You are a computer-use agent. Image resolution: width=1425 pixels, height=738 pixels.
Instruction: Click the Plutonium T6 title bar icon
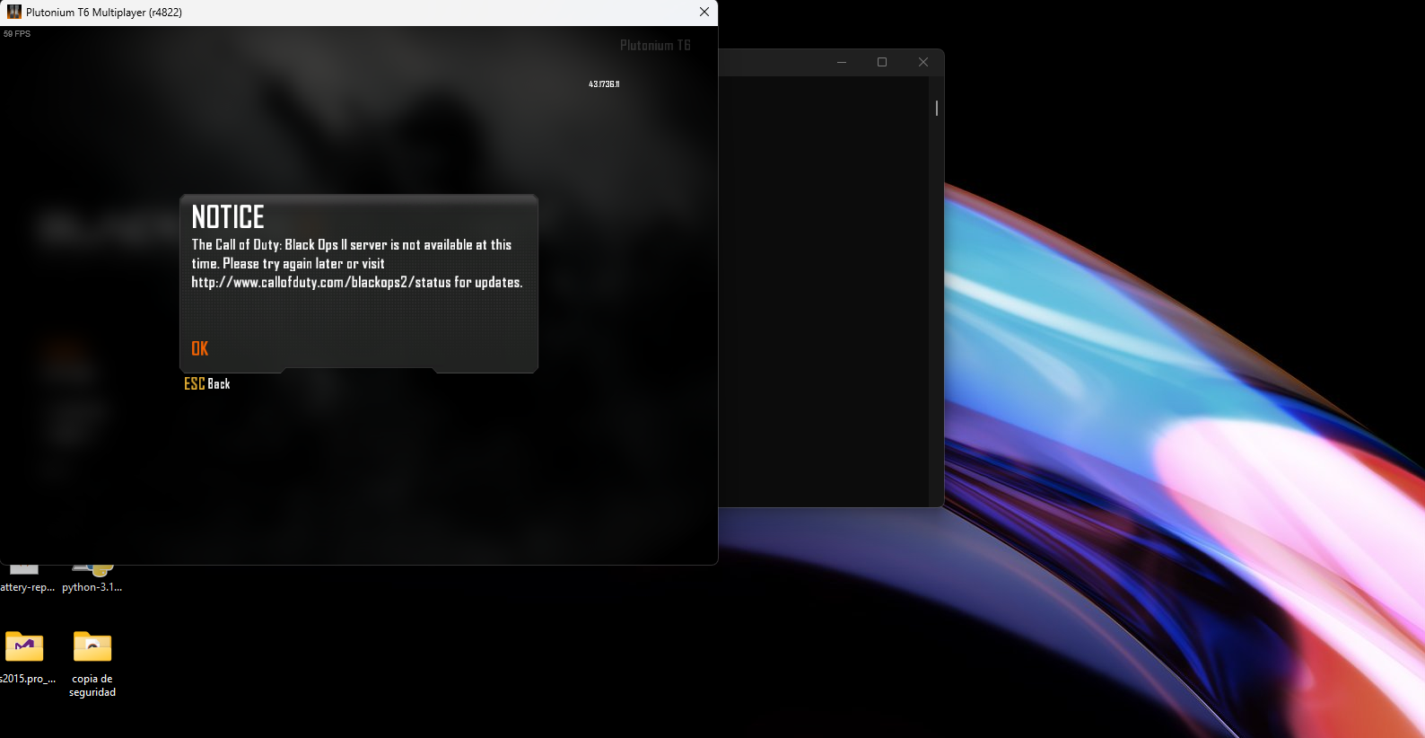14,13
